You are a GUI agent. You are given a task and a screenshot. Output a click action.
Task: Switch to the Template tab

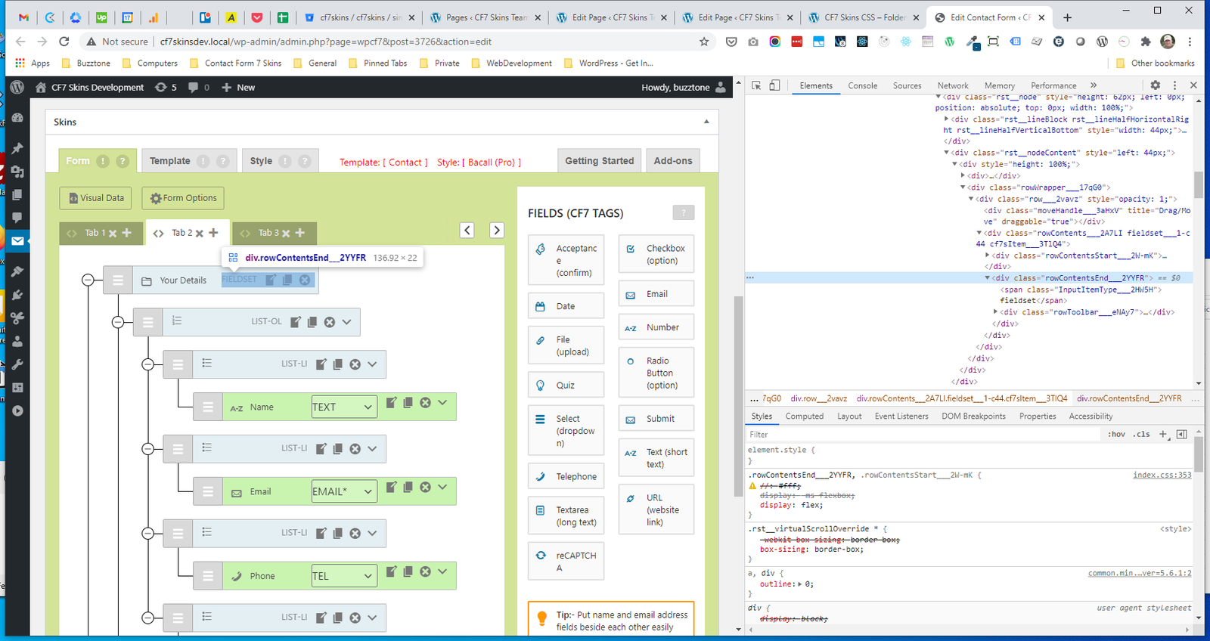click(170, 161)
